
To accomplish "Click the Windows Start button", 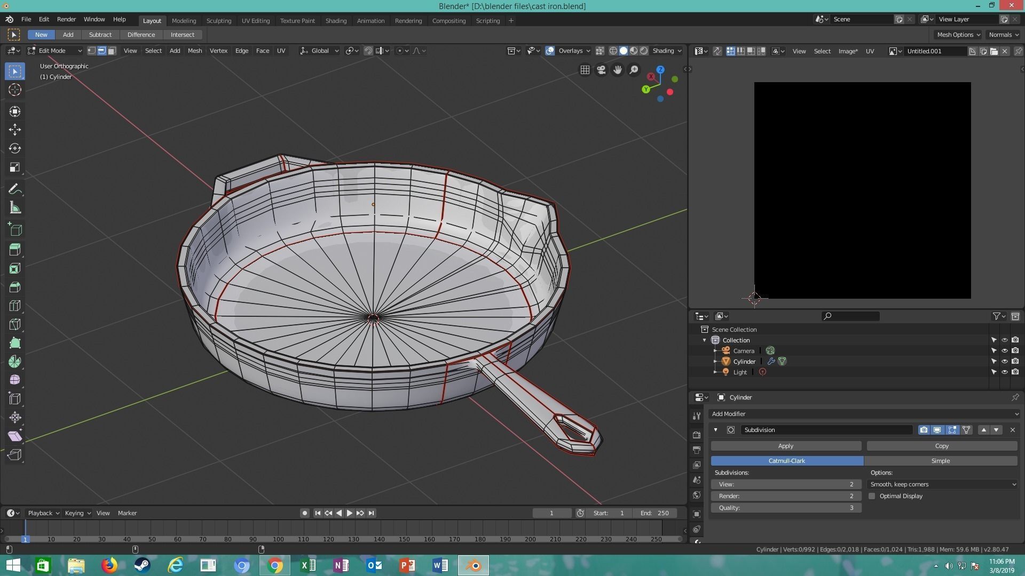I will click(13, 565).
